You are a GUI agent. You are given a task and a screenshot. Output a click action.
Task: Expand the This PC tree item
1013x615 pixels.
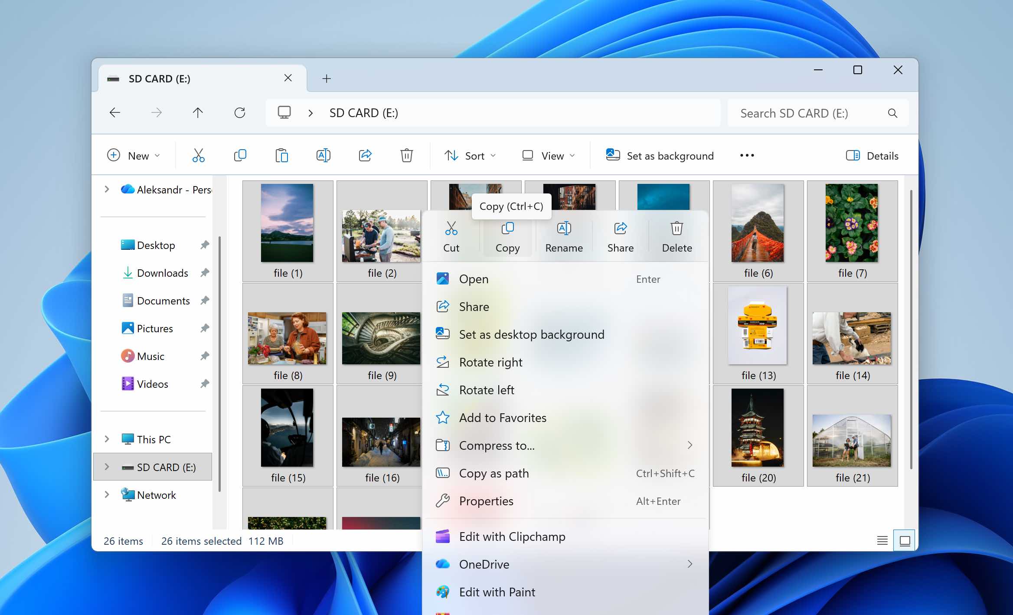[107, 439]
